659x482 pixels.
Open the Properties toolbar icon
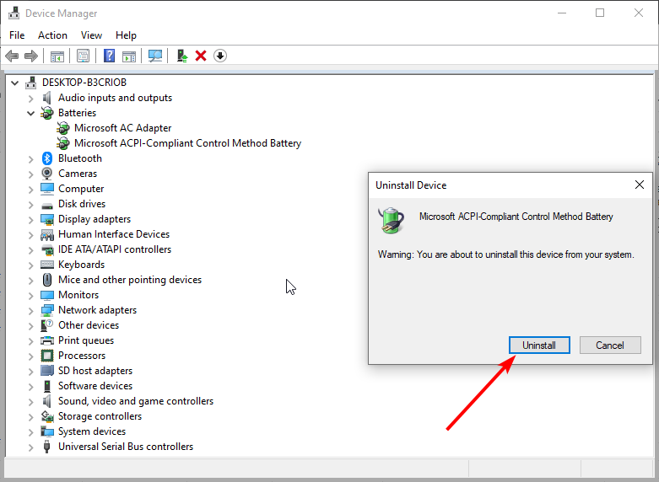click(x=84, y=56)
